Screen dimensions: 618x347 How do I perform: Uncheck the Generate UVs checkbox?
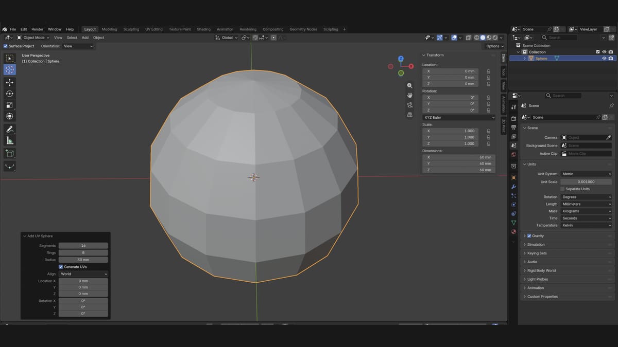[x=61, y=267]
